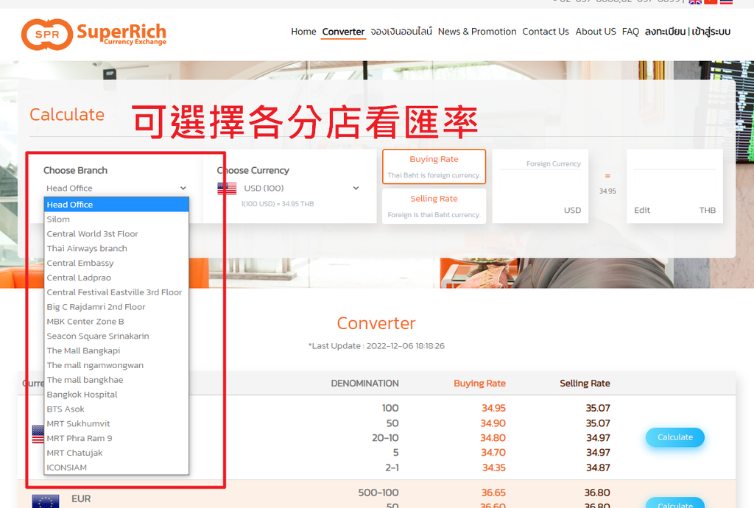
Task: Click the USD flag in Choose Currency
Action: [x=227, y=188]
